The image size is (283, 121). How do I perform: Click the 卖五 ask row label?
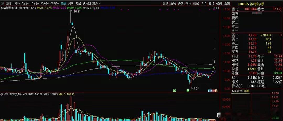coord(235,14)
